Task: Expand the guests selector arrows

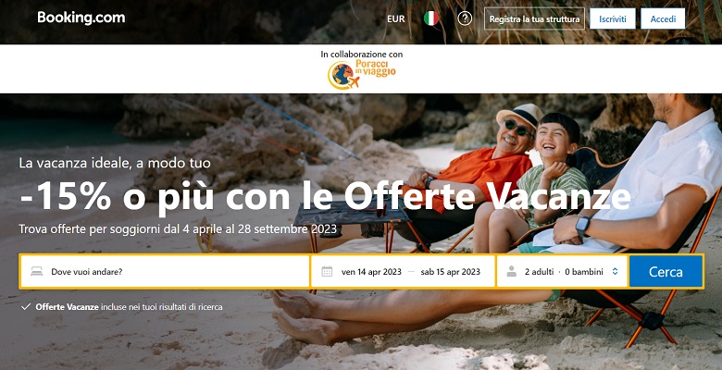Action: (615, 272)
